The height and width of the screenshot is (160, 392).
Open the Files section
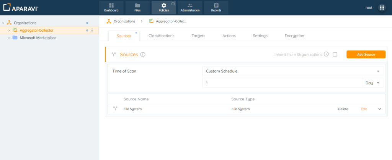coord(137,8)
